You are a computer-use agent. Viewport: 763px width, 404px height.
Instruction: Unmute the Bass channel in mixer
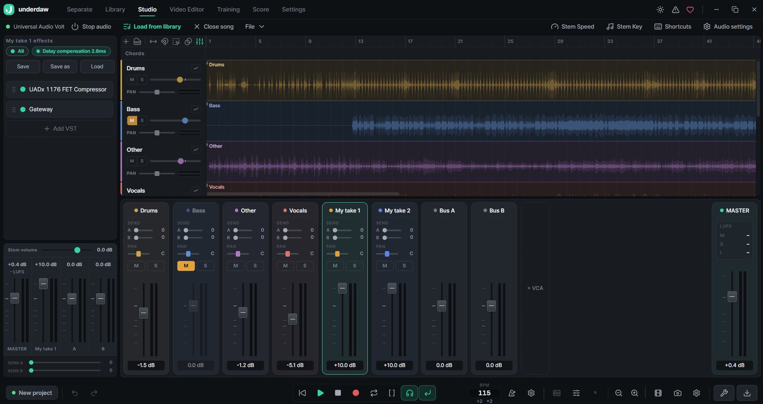186,266
